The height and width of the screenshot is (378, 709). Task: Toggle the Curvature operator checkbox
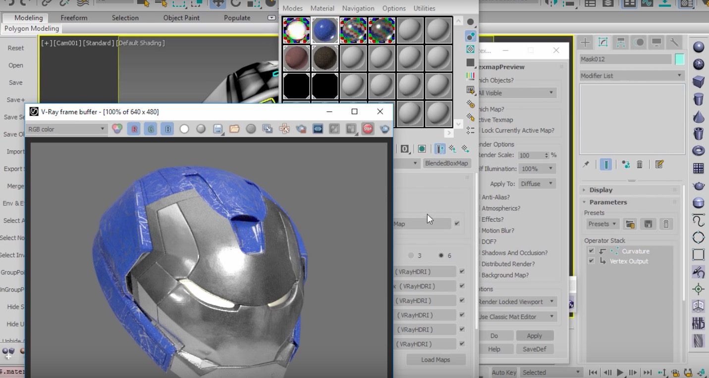point(591,251)
